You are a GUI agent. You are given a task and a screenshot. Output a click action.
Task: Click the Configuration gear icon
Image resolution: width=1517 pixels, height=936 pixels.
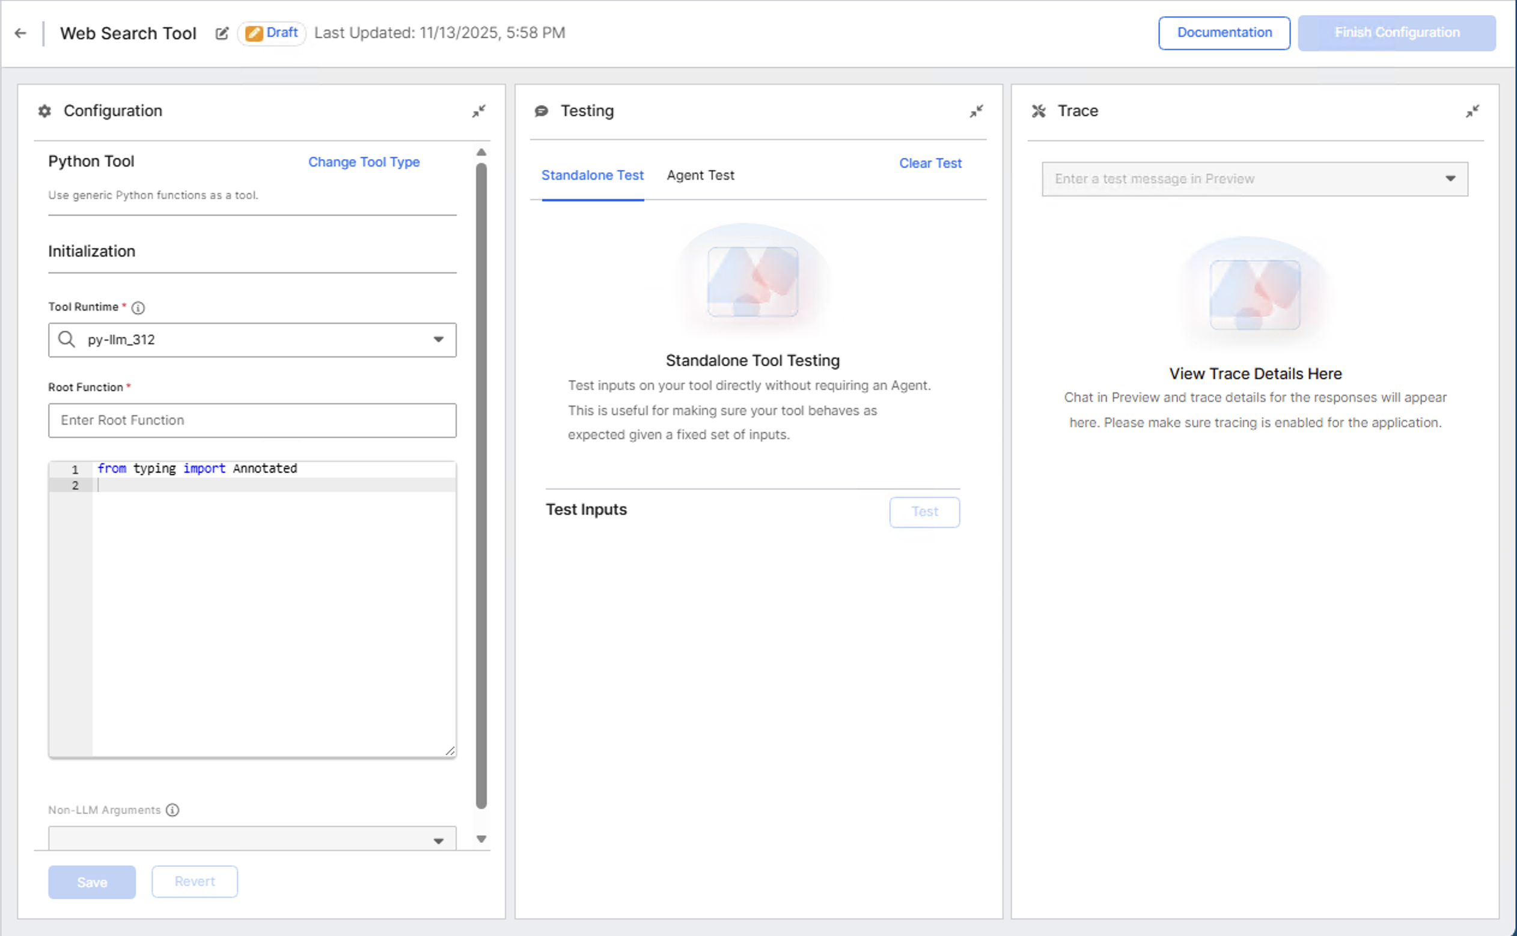click(x=44, y=111)
